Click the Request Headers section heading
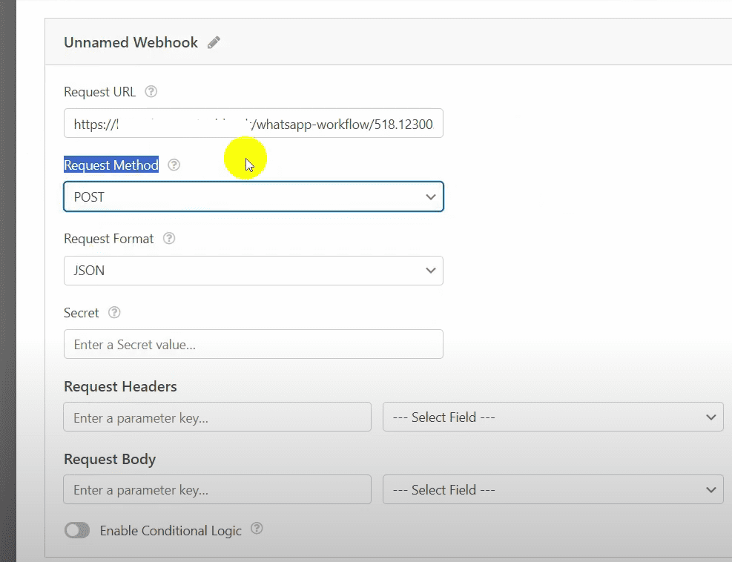The width and height of the screenshot is (732, 562). click(x=120, y=386)
